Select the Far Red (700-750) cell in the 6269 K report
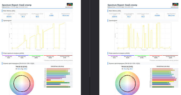The height and width of the screenshot is (95, 181). [171, 57]
